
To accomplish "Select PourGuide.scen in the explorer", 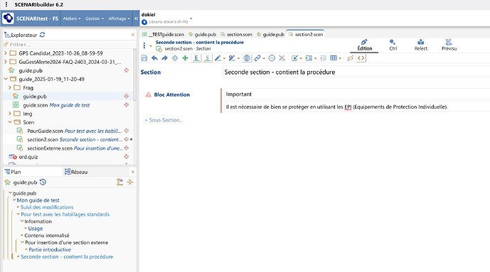I will [70, 131].
